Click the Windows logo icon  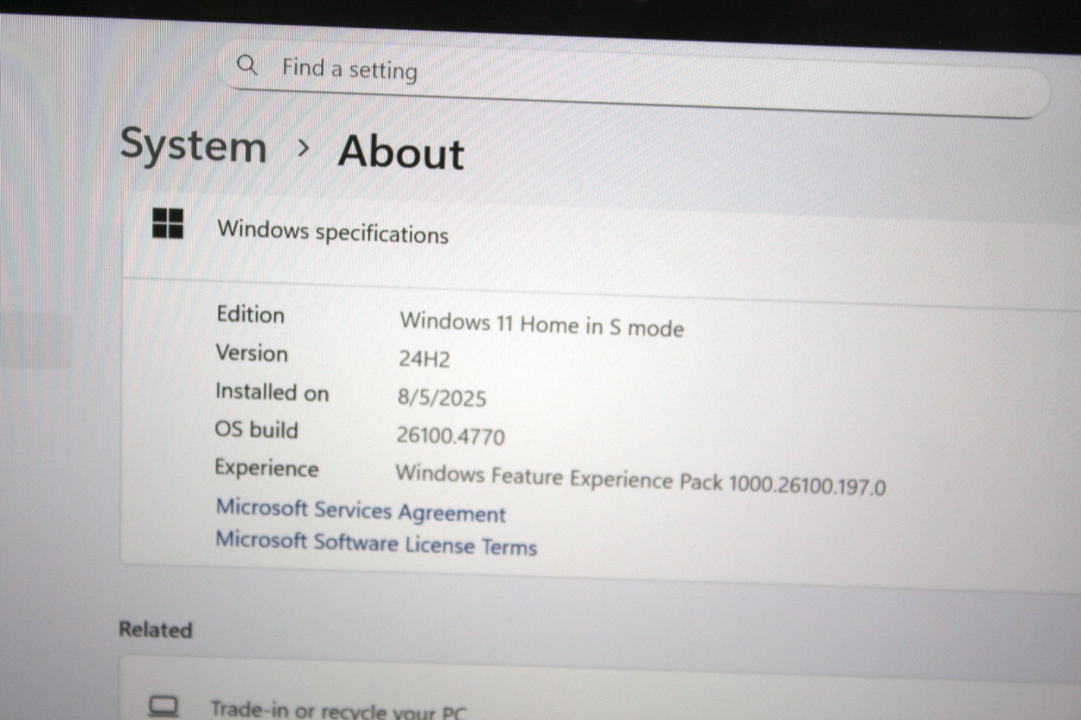click(168, 223)
